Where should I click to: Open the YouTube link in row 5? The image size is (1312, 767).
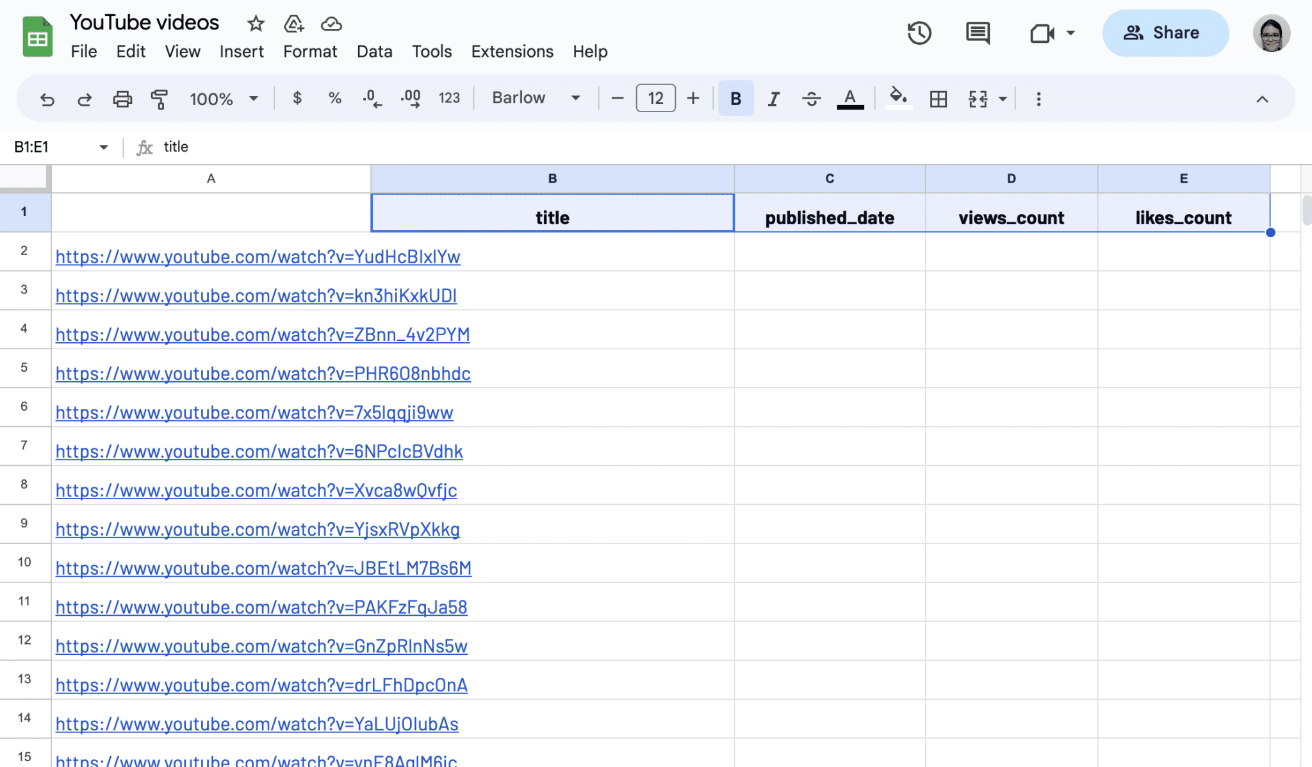click(x=263, y=374)
